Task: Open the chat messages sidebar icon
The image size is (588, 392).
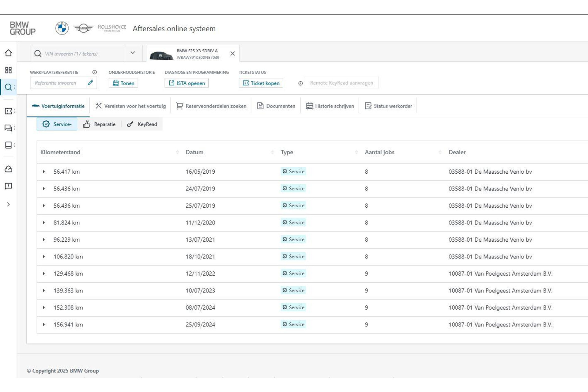Action: 9,128
